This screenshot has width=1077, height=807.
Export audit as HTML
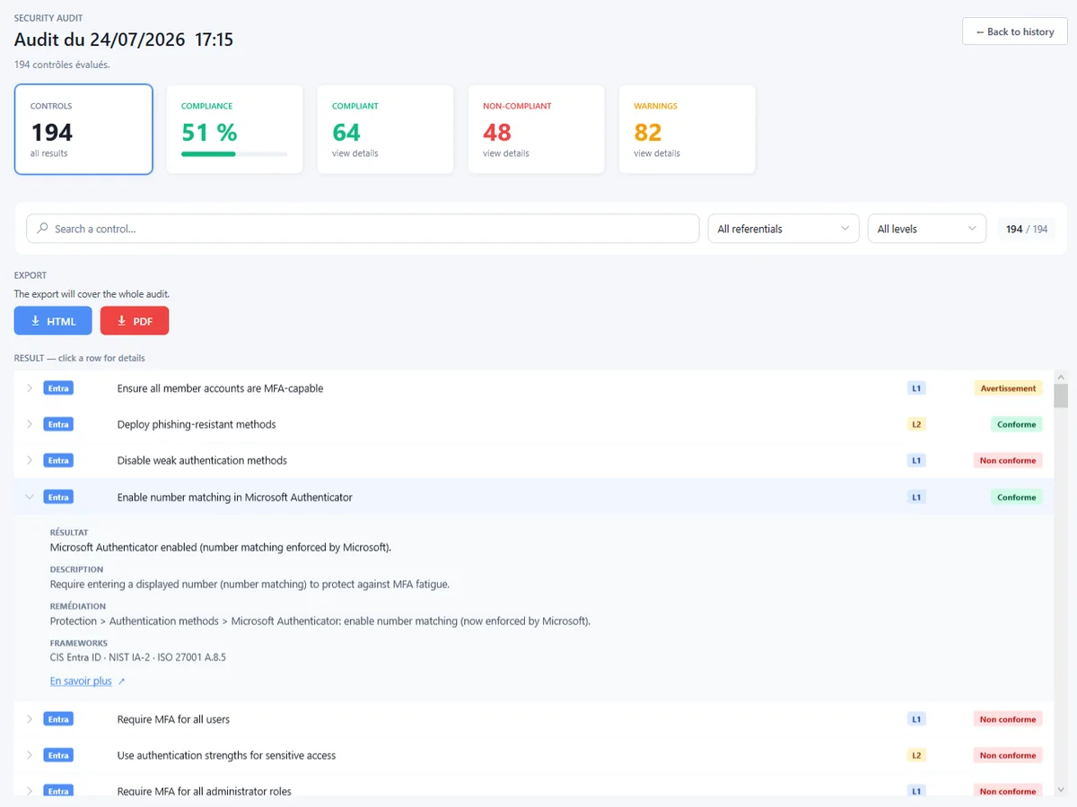(53, 321)
